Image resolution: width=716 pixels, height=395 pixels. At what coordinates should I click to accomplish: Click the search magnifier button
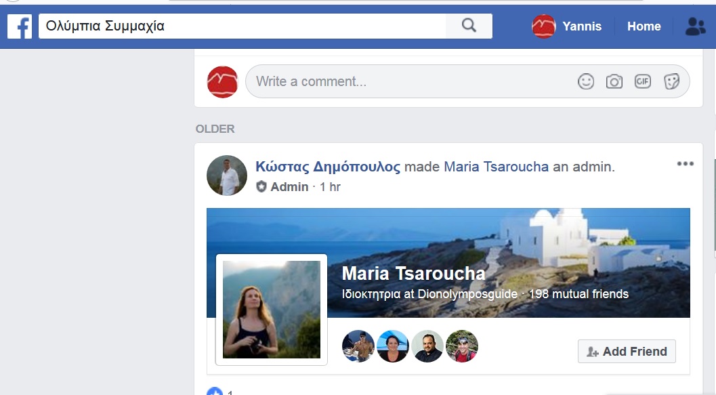[469, 26]
